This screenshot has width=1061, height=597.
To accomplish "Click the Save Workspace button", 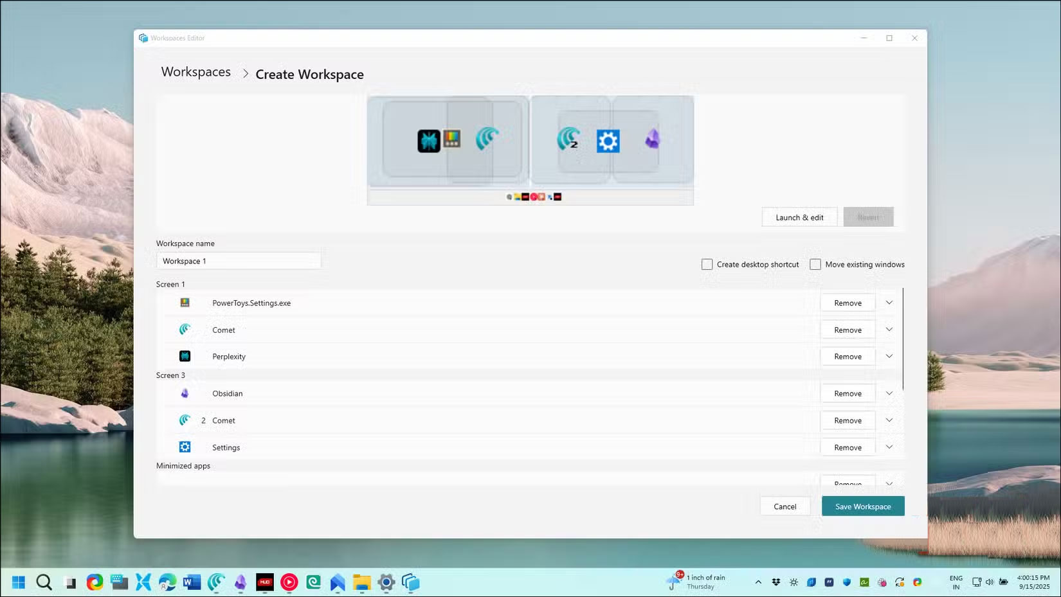I will click(x=863, y=506).
